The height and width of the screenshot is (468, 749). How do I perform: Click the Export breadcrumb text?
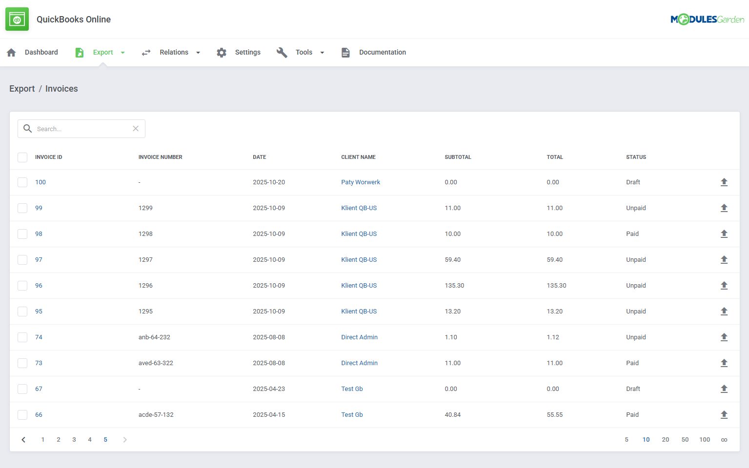[22, 89]
